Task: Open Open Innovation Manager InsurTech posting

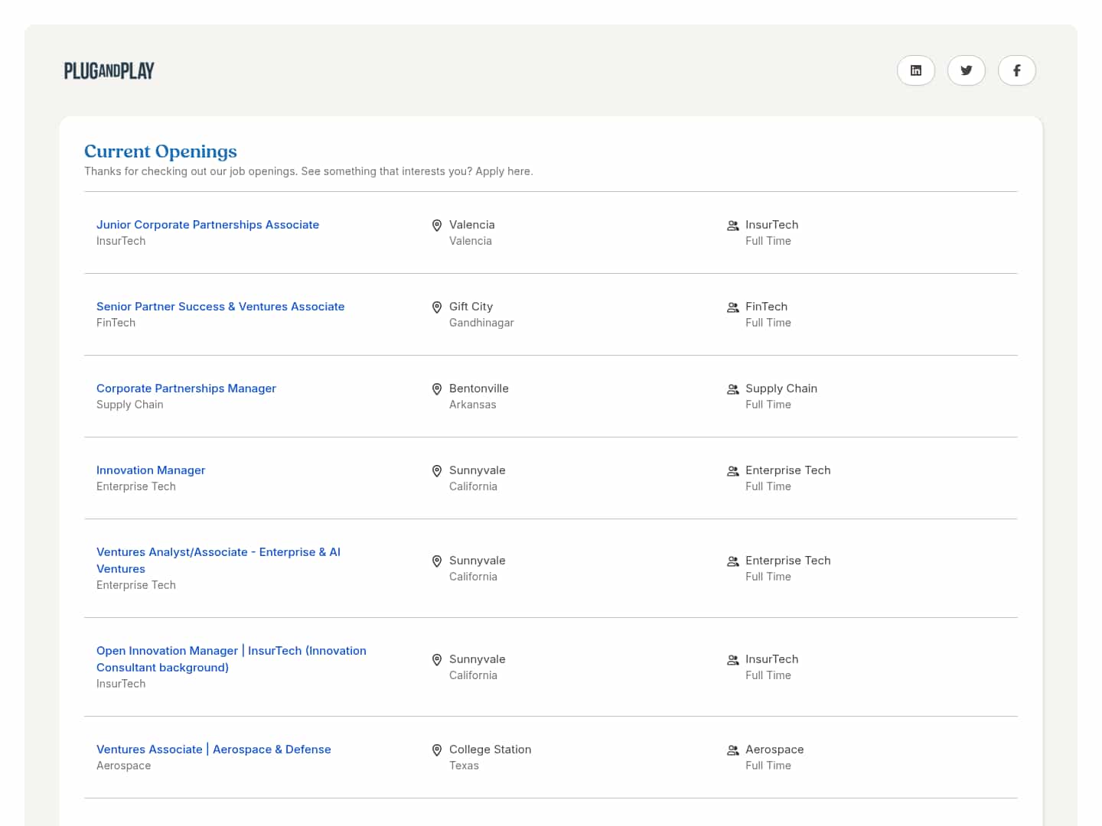Action: click(x=231, y=651)
